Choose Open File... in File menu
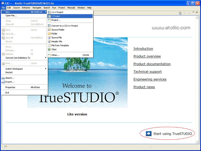The height and width of the screenshot is (151, 201). point(24,16)
